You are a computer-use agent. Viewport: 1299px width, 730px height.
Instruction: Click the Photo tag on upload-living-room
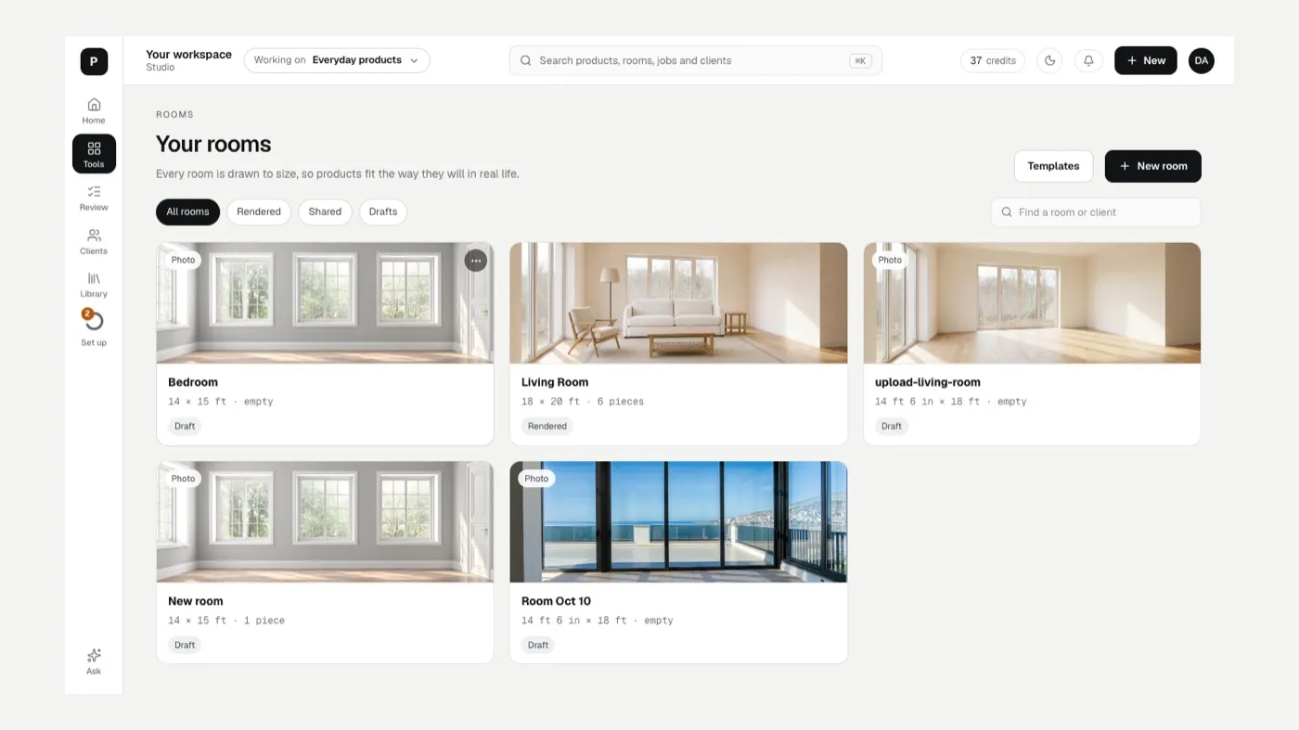coord(890,260)
